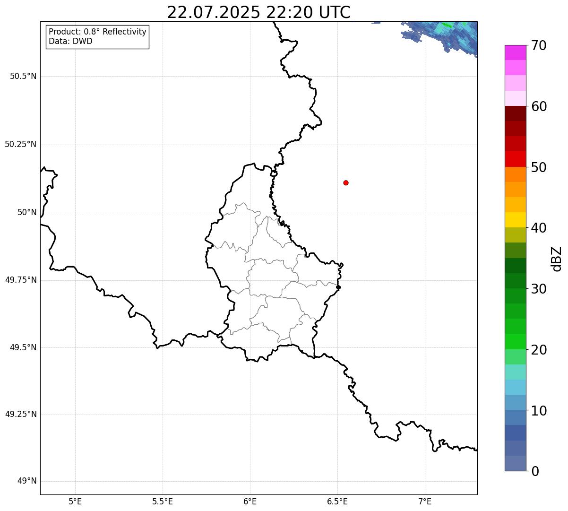The height and width of the screenshot is (511, 568).
Task: Click the 50.25°N latitude label
Action: click(20, 144)
